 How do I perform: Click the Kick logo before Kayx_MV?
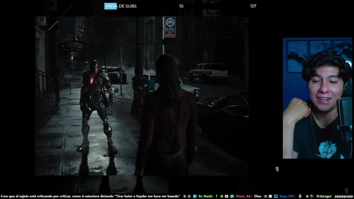pos(265,196)
